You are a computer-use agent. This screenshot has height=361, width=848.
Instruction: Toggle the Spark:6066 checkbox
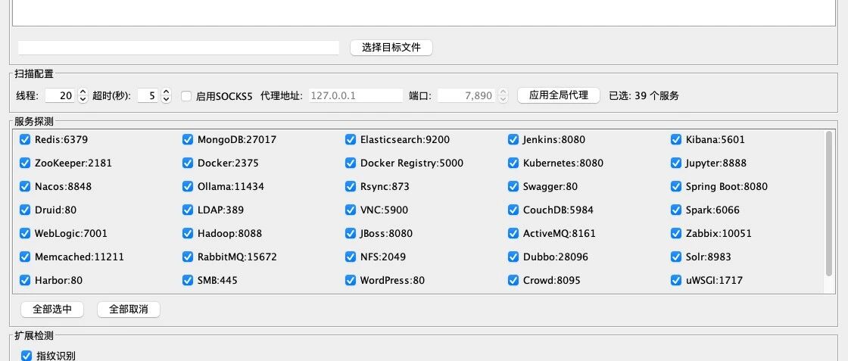pos(676,210)
